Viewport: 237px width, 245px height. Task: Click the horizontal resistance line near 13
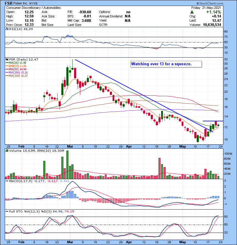(213, 121)
